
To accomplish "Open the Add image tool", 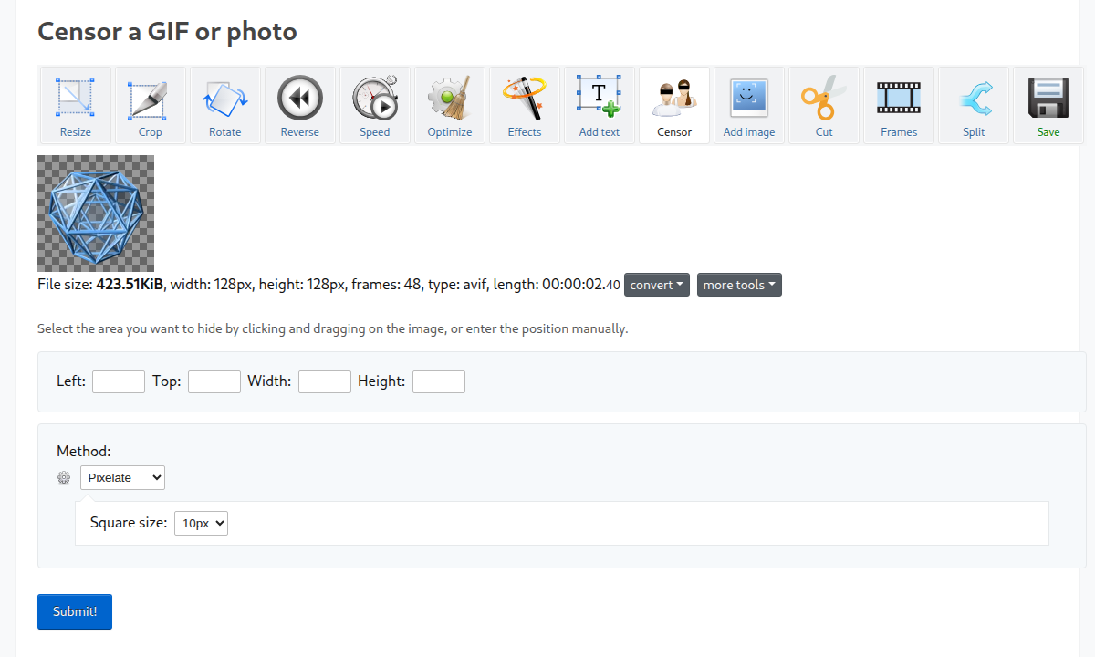I will [748, 106].
